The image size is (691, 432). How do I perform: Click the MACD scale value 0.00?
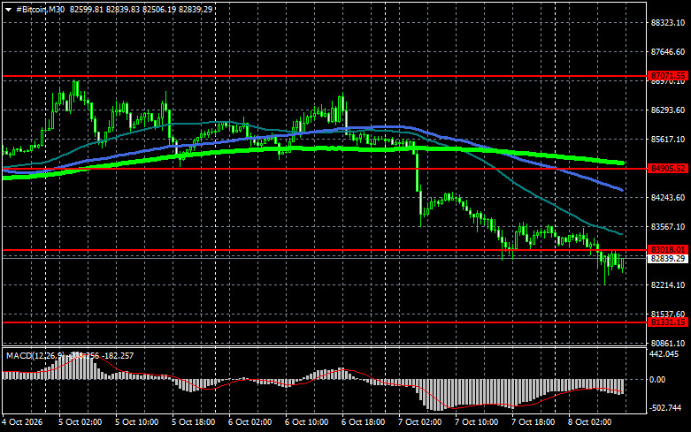coord(658,380)
